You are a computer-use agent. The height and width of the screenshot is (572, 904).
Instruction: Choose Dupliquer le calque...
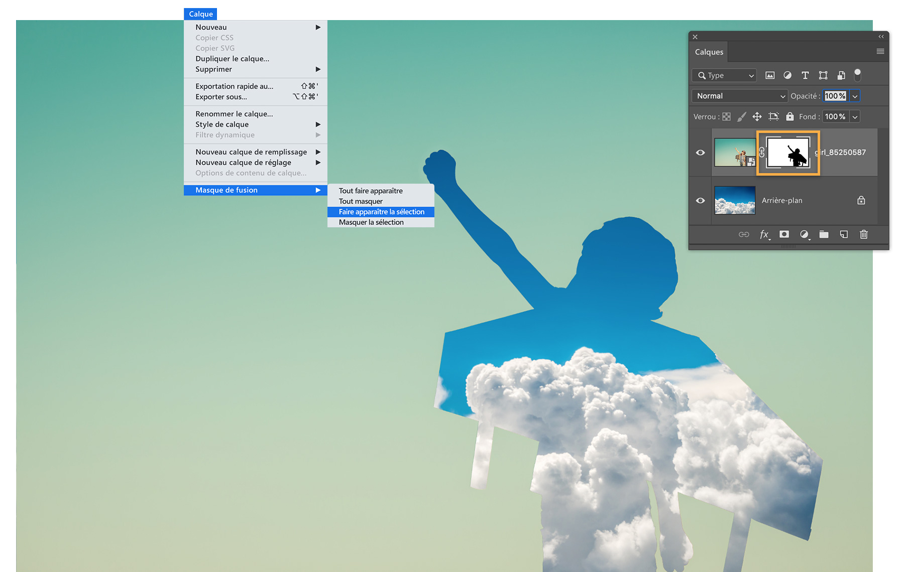tap(256, 59)
